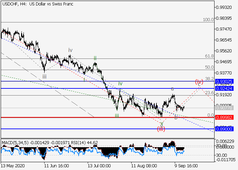Select the 0.93025 blue price label
The image size is (238, 170).
click(226, 82)
